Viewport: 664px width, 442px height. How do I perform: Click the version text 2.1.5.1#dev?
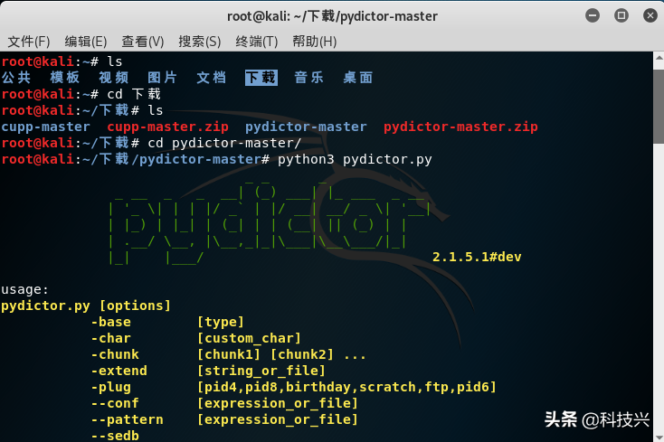[477, 257]
